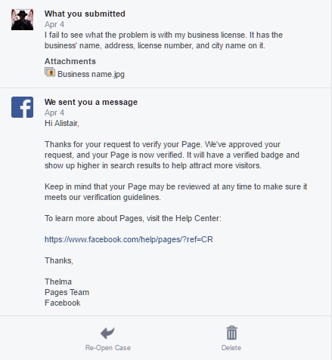Click the verification guidelines reminder paragraph
Image resolution: width=332 pixels, height=360 pixels.
tap(175, 192)
